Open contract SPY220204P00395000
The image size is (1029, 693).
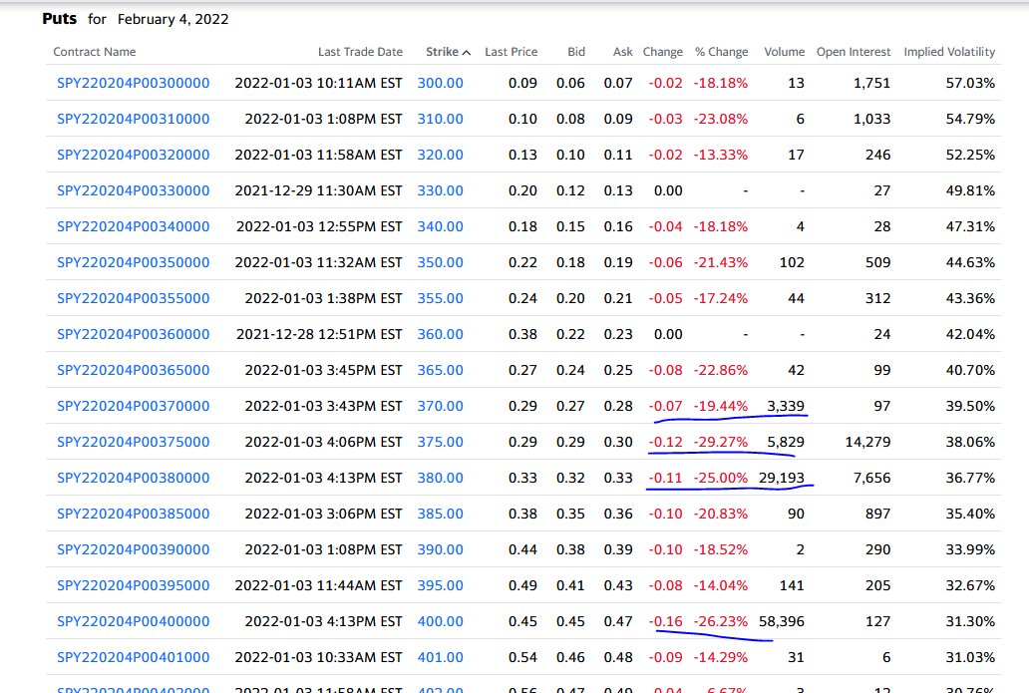(134, 585)
